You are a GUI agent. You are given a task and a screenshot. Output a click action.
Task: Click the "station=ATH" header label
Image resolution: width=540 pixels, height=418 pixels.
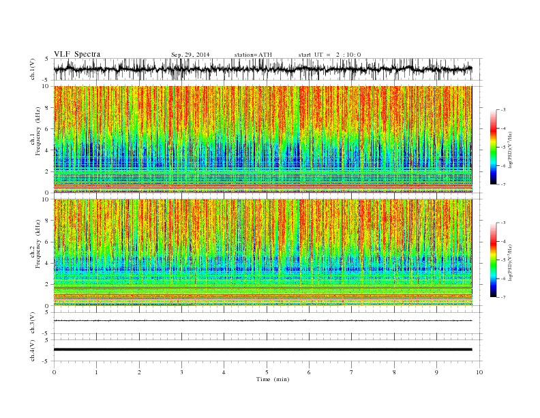coord(253,55)
